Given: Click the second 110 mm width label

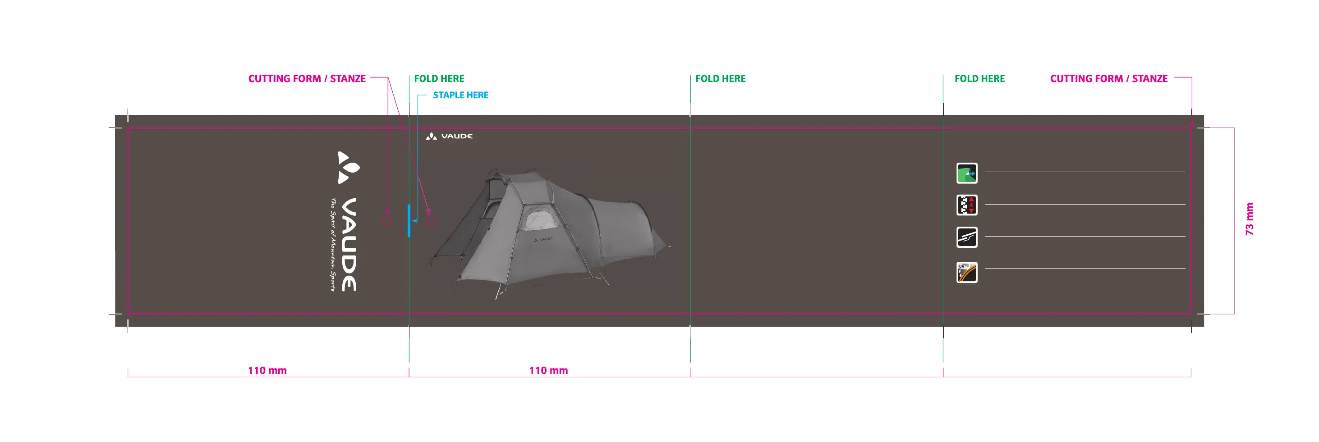Looking at the screenshot, I should (x=548, y=370).
